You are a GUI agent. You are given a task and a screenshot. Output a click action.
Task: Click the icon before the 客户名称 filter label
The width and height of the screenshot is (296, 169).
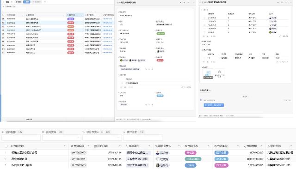point(124,132)
